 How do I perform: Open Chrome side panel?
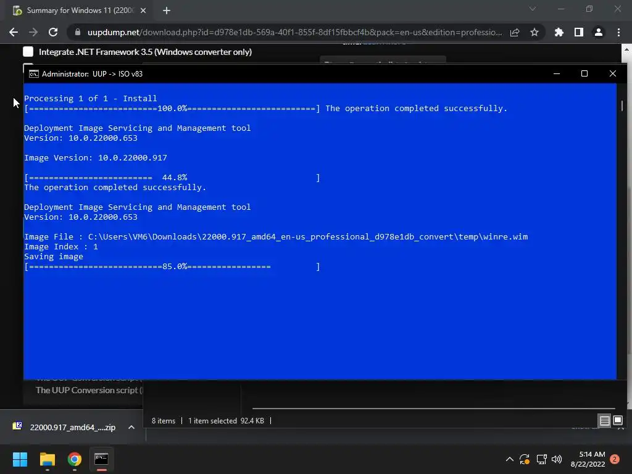[x=579, y=32]
